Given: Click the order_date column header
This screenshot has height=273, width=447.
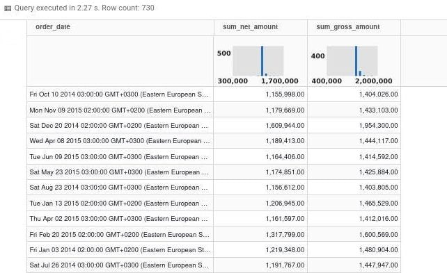Looking at the screenshot, I should [120, 27].
